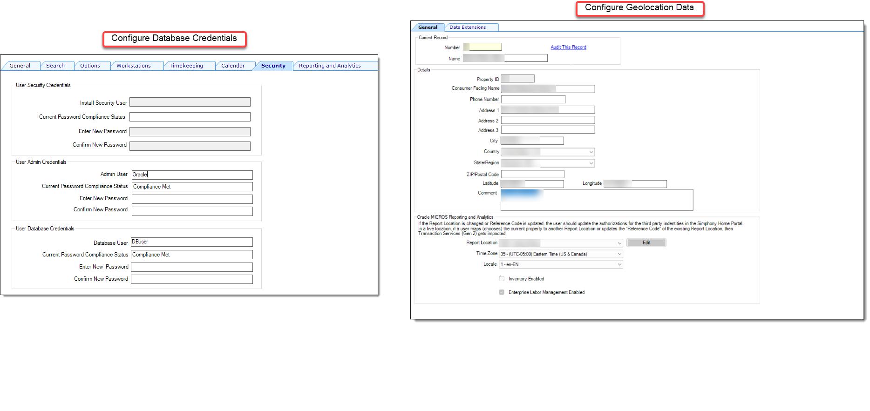
Task: Click the Property ID field
Action: (517, 79)
